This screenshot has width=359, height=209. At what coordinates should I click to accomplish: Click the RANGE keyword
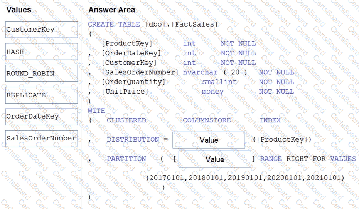pyautogui.click(x=271, y=159)
